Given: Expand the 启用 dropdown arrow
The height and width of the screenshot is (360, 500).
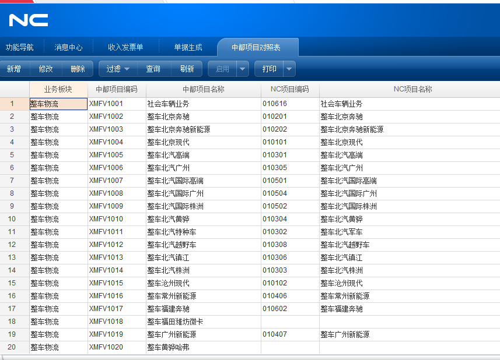Looking at the screenshot, I should 243,69.
